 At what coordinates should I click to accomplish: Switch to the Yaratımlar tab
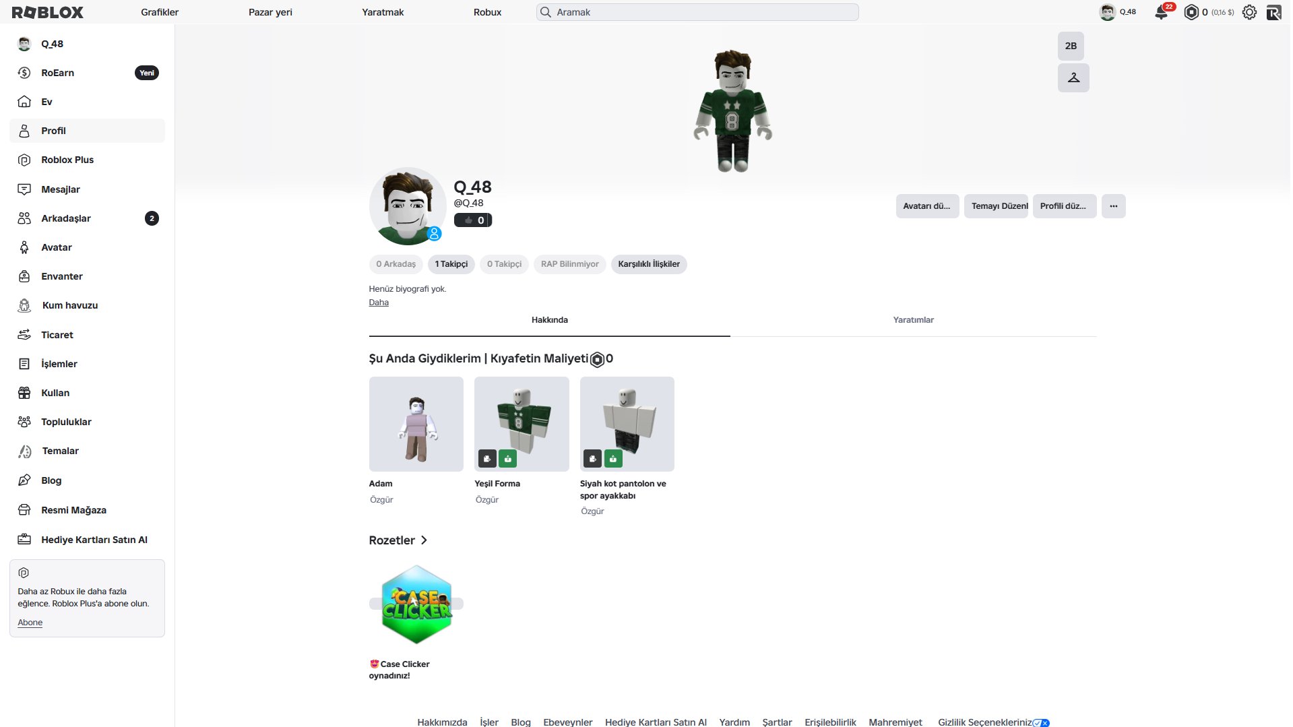pos(913,320)
